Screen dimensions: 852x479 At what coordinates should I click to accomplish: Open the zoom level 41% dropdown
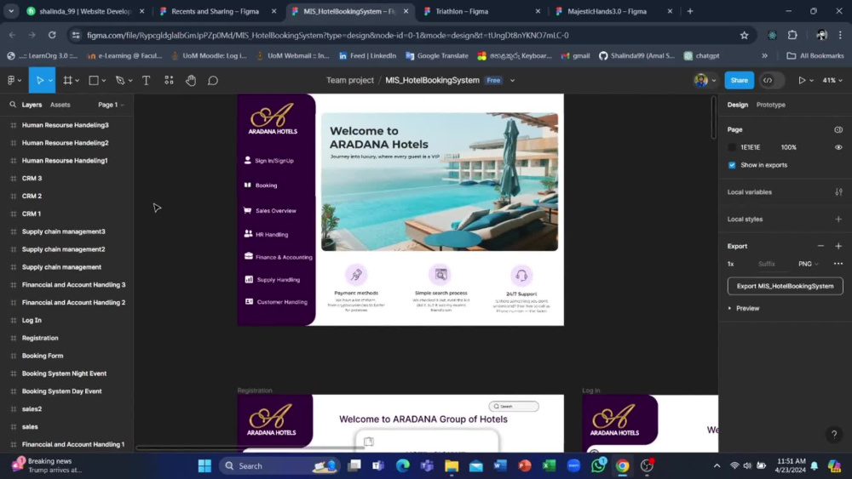pos(832,80)
